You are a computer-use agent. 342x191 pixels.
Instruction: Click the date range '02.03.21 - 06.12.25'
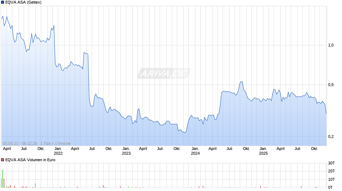(20, 143)
